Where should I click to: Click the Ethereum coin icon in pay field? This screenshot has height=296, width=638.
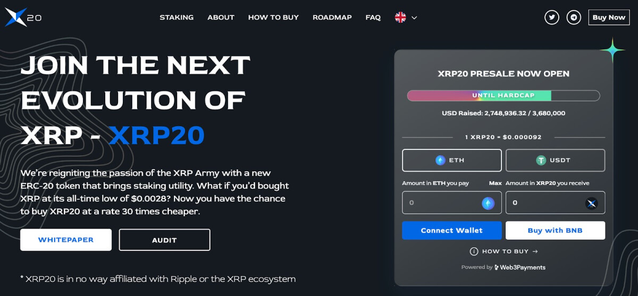488,203
